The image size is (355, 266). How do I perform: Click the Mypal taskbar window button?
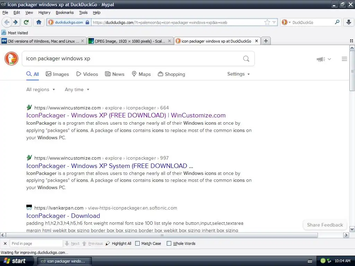pos(64,261)
